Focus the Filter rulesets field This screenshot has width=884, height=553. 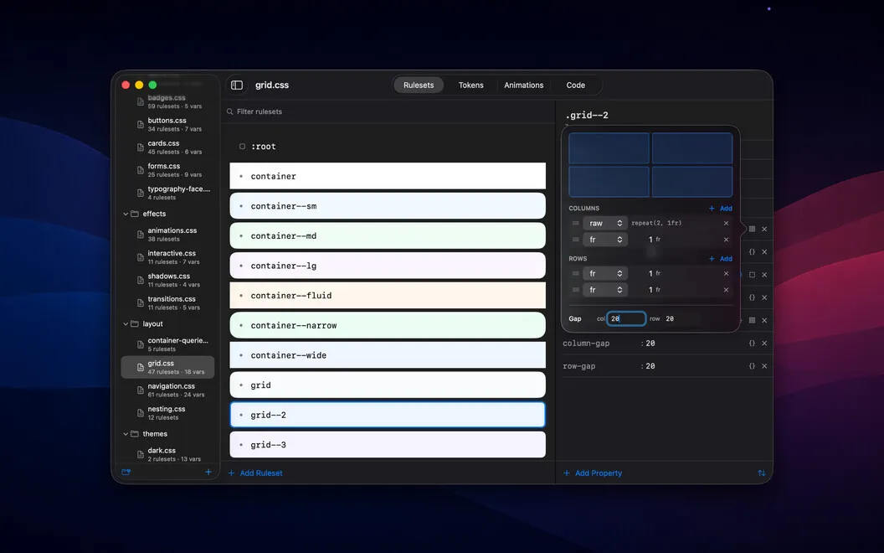tap(388, 111)
